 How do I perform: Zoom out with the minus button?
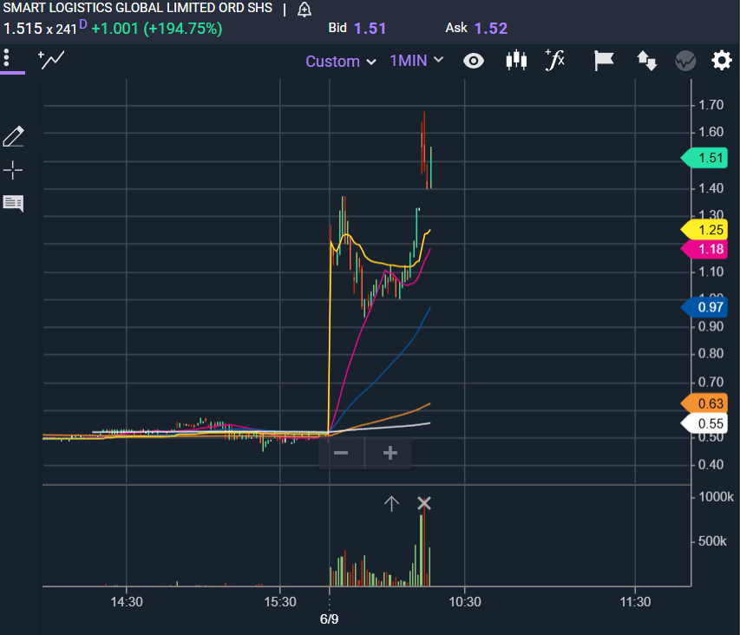click(341, 454)
